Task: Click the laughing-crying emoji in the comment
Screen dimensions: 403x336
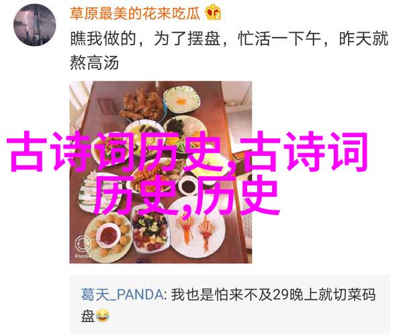Action: [x=103, y=316]
